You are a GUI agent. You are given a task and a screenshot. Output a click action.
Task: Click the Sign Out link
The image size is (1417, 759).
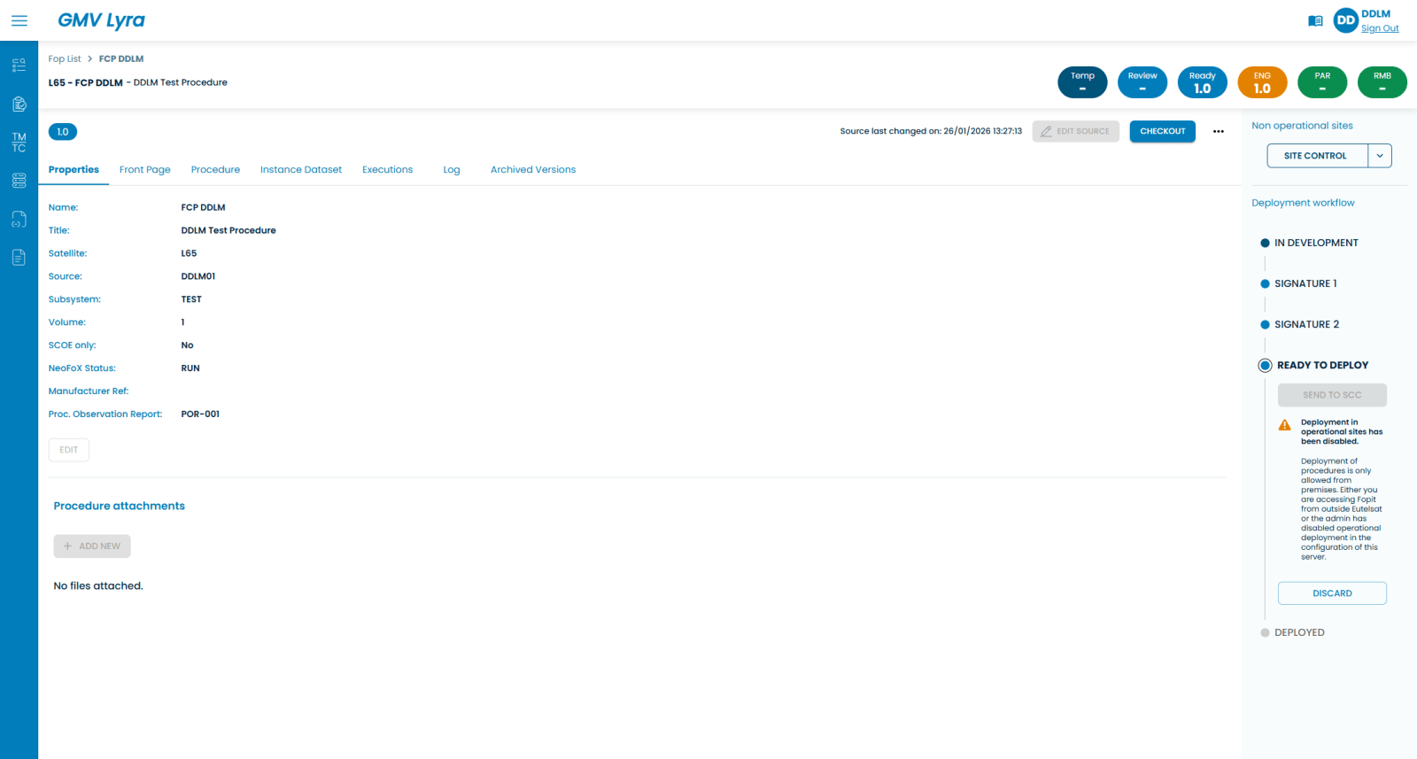tap(1380, 28)
